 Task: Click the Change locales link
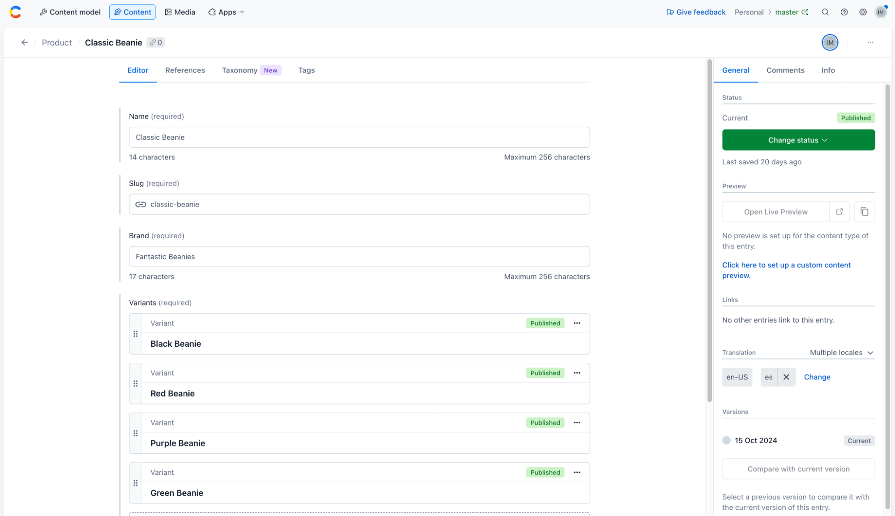tap(817, 377)
